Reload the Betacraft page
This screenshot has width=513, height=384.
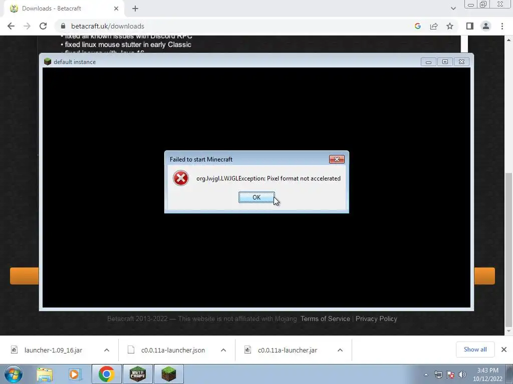pos(43,26)
